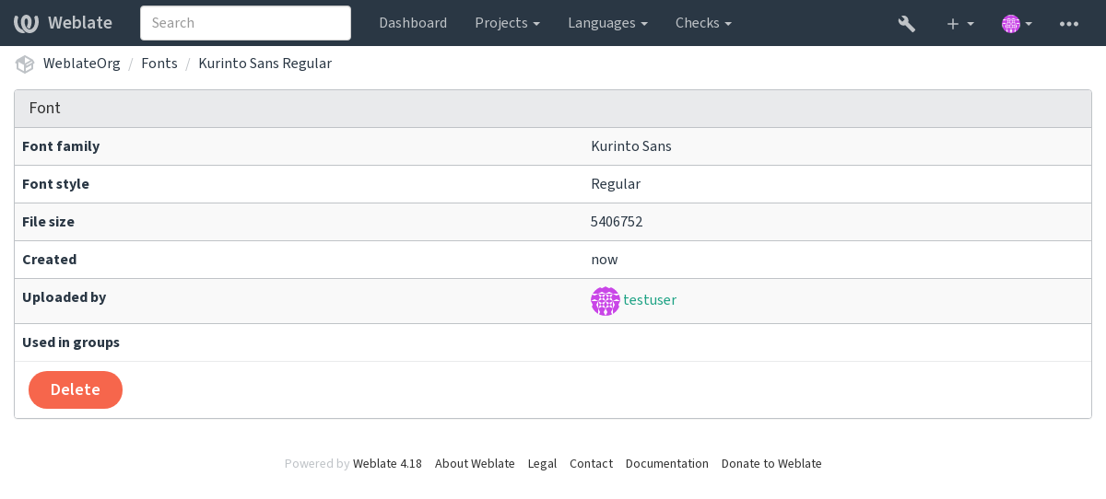Click the project icon beside WeblateOrg
Image resolution: width=1106 pixels, height=499 pixels.
25,64
